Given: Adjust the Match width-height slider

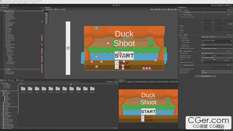Looking at the screenshot, I should click(214, 59).
